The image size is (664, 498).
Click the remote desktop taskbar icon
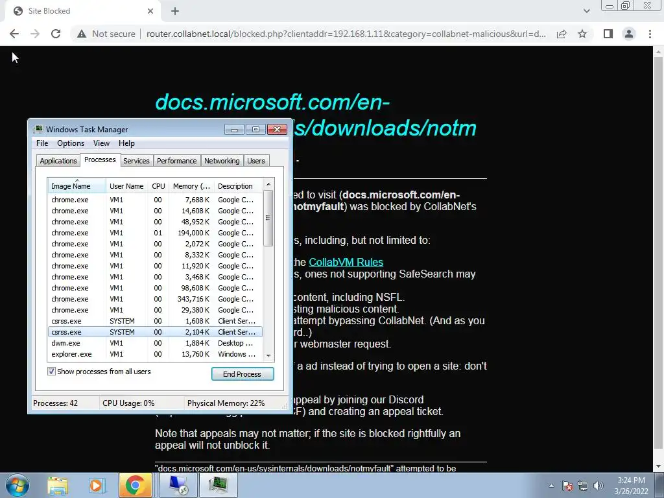tap(178, 485)
